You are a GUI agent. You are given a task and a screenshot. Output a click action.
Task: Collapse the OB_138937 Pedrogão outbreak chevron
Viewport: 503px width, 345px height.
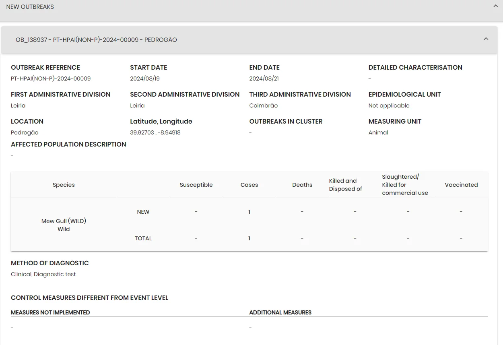[486, 39]
